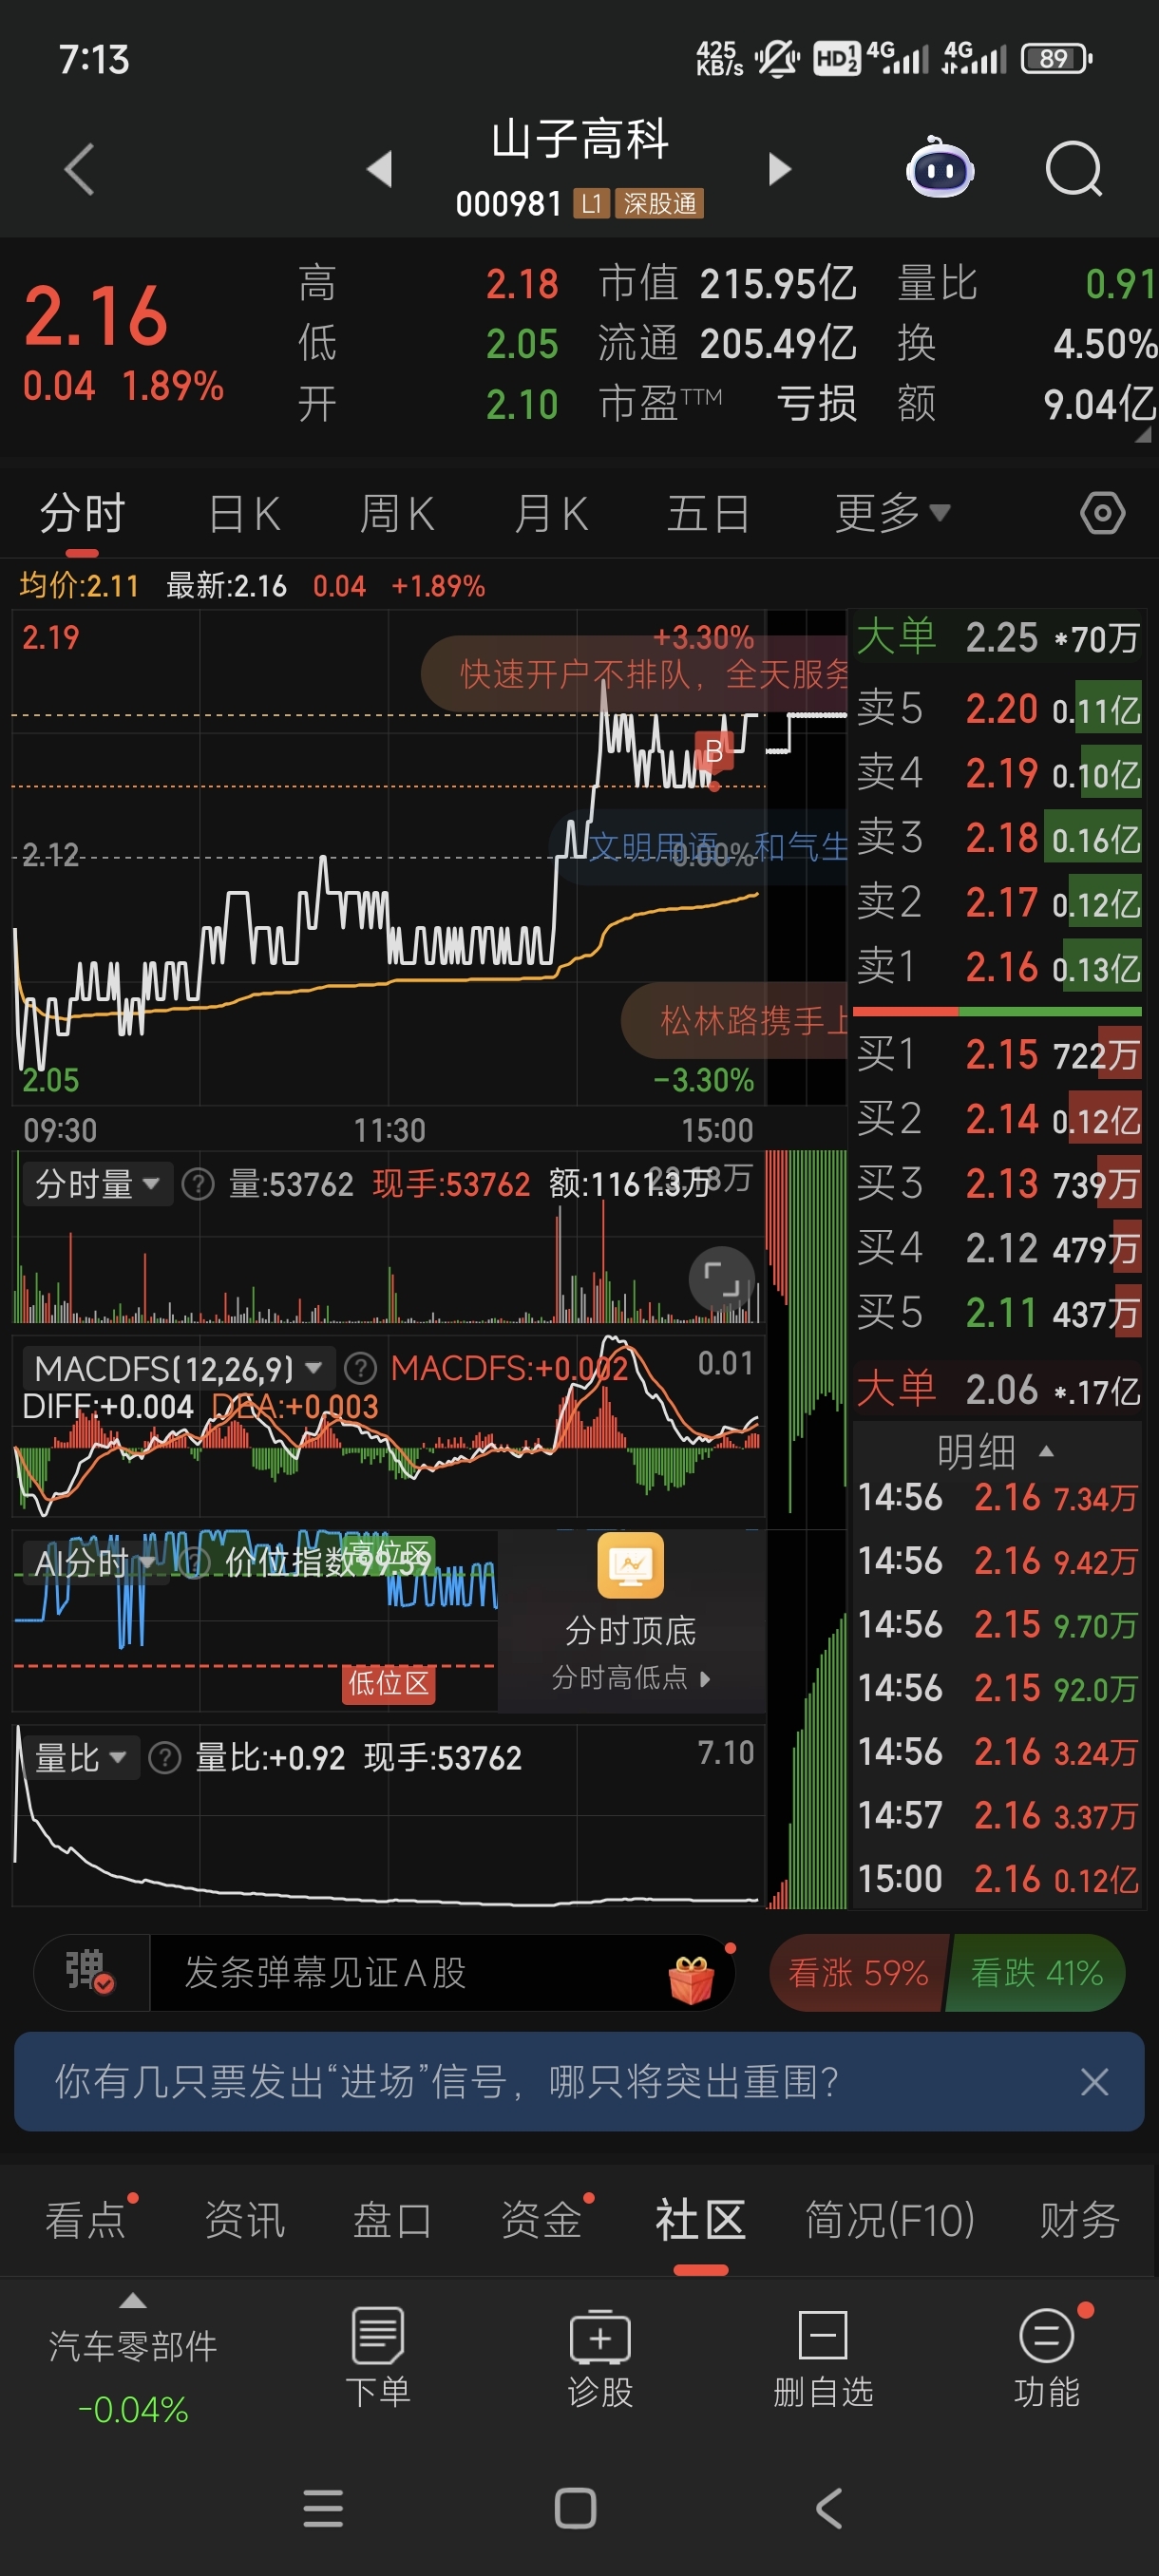Open the 量比 indicator dropdown
The width and height of the screenshot is (1159, 2576).
click(x=81, y=1757)
